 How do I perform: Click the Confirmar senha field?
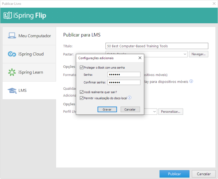click(x=124, y=82)
